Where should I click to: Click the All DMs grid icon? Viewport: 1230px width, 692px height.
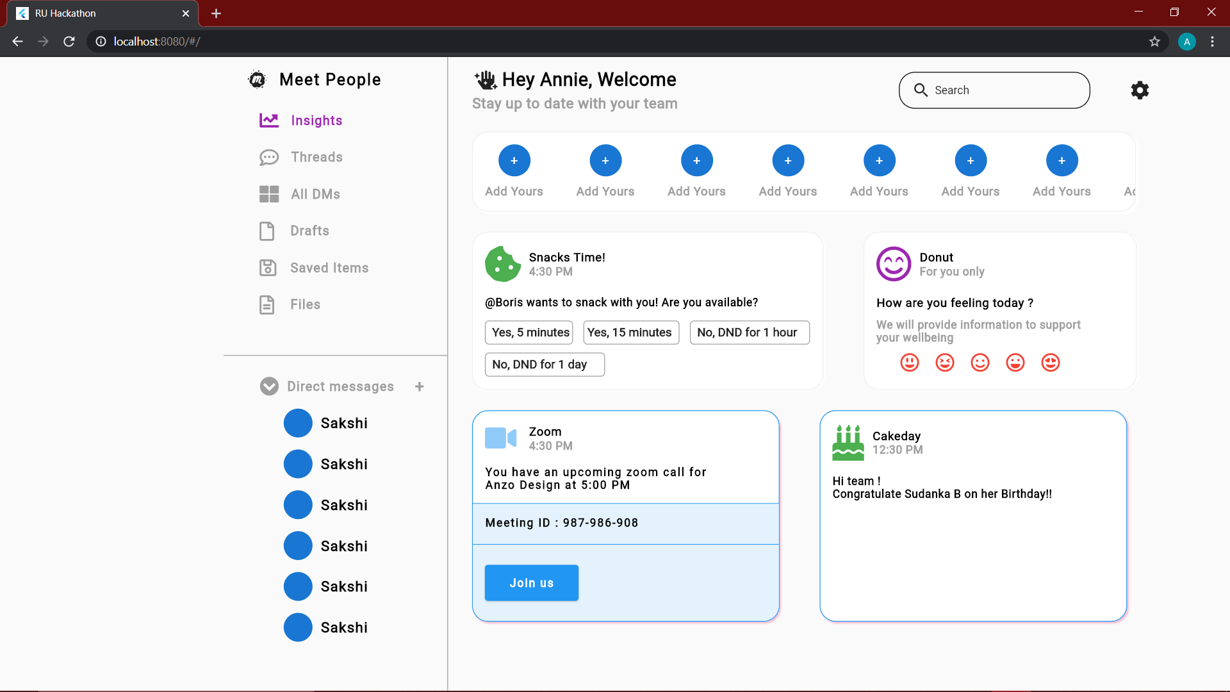[x=269, y=194]
